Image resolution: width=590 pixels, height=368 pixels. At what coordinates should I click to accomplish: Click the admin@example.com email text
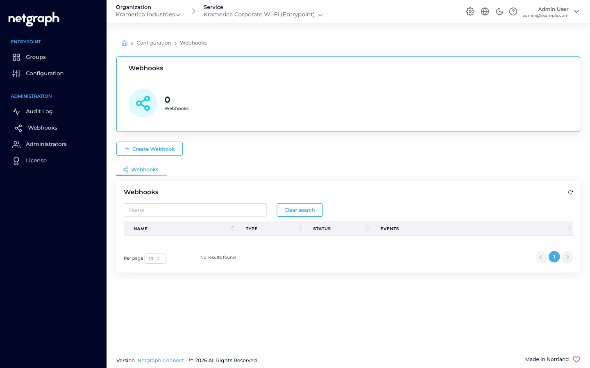click(545, 16)
